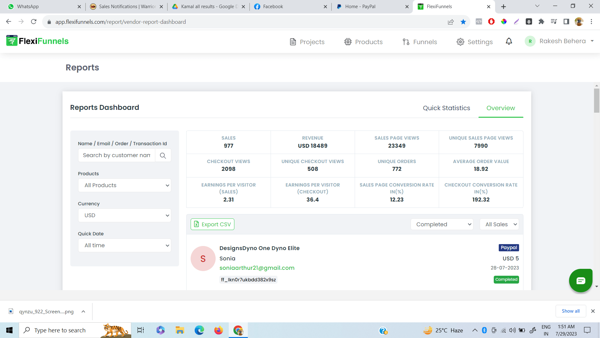Toggle the browser side panel icon
Screen dimensions: 600x338
coord(566,22)
